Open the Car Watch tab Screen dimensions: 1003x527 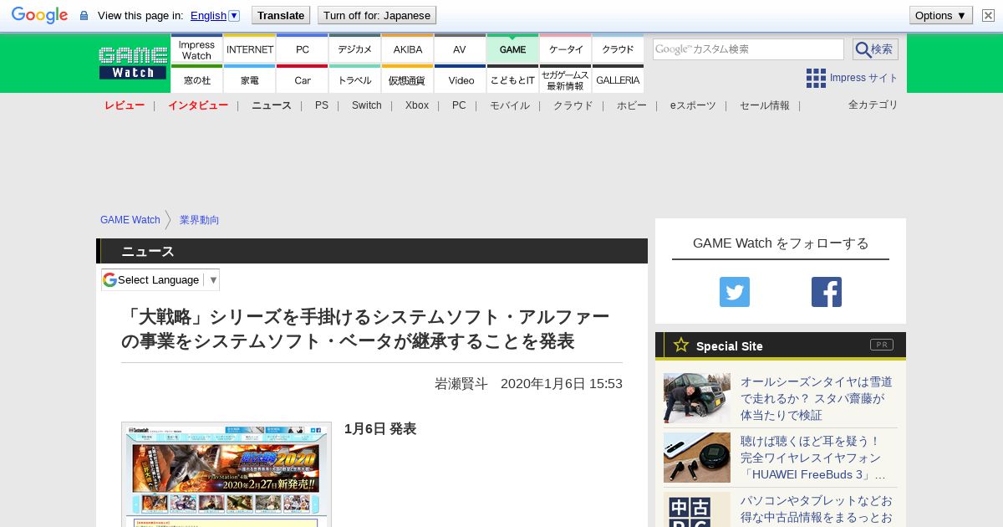pos(302,79)
